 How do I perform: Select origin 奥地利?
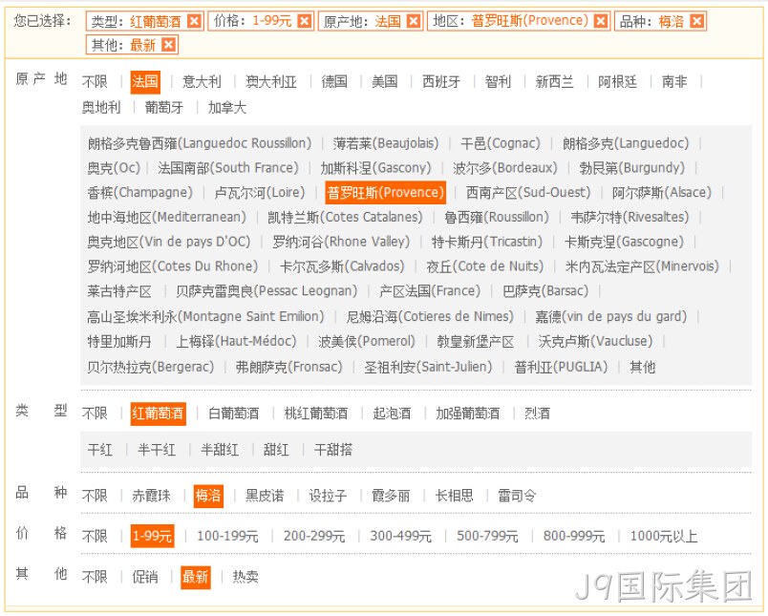(x=101, y=107)
